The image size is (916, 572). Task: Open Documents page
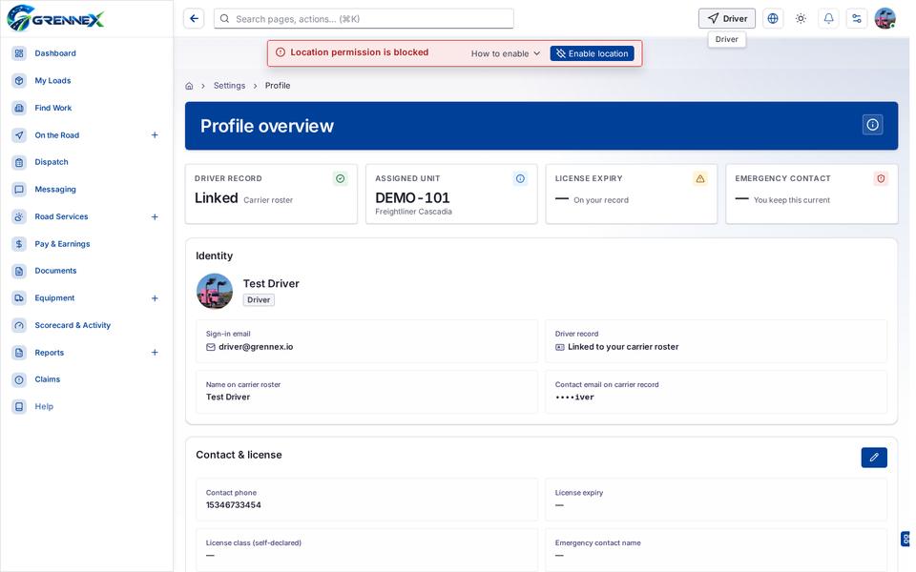[x=55, y=271]
